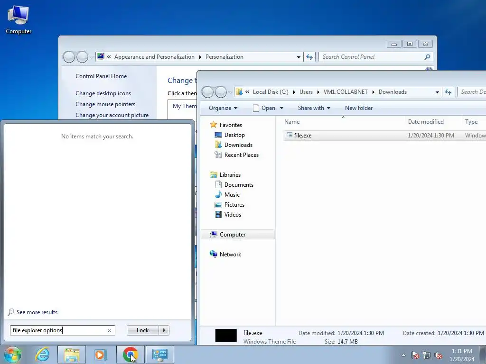The height and width of the screenshot is (364, 486).
Task: Select Favorites in navigation pane
Action: coord(231,125)
